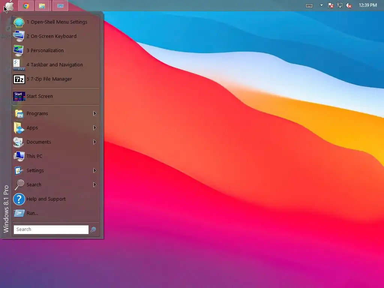Screen dimensions: 384x288
Task: Open Help and Support
Action: point(56,199)
